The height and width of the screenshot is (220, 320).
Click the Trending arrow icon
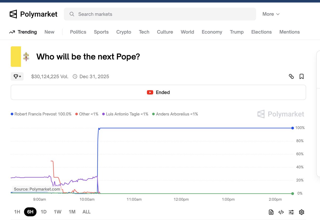pyautogui.click(x=12, y=32)
